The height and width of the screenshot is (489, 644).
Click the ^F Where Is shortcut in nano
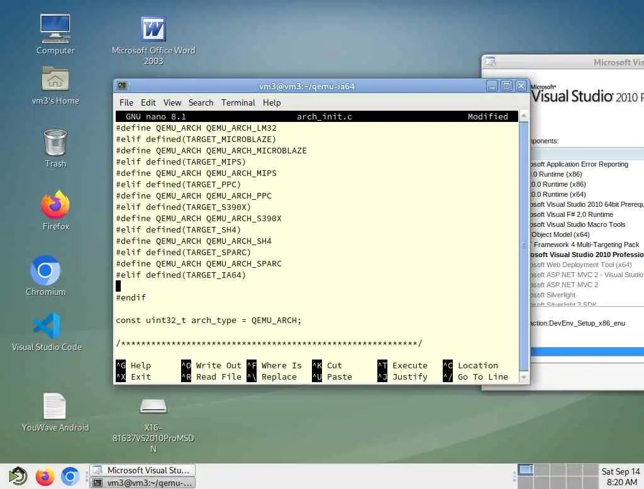(x=274, y=365)
